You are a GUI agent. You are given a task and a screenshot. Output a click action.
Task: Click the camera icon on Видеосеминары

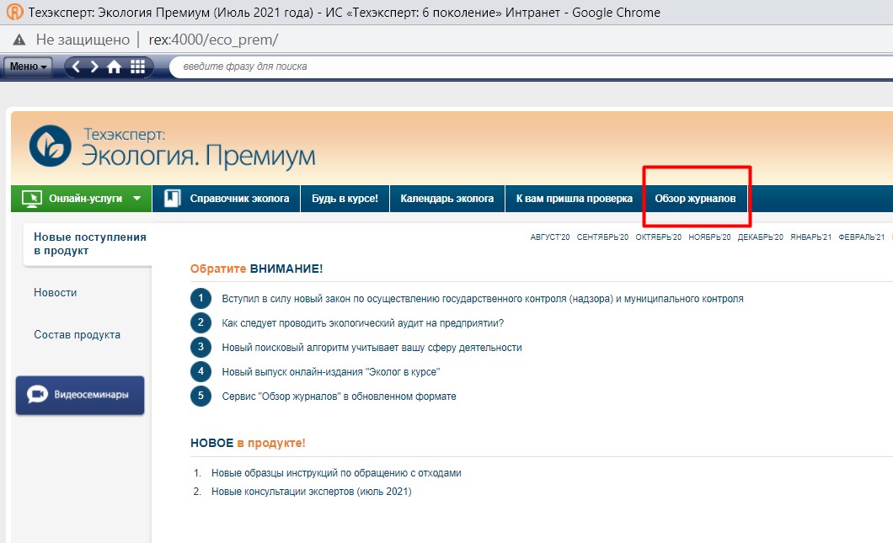(x=38, y=395)
